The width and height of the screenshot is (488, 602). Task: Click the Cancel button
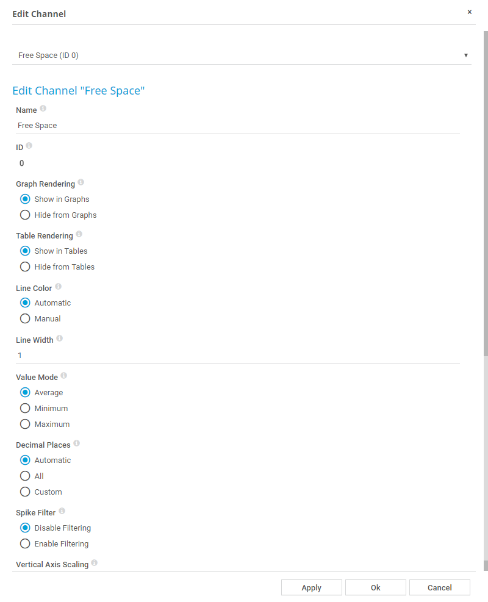[439, 587]
